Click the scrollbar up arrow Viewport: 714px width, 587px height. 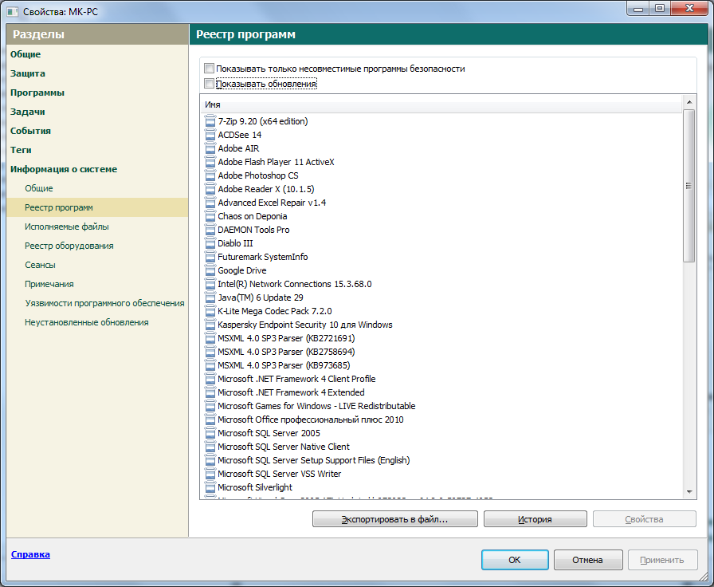[689, 102]
